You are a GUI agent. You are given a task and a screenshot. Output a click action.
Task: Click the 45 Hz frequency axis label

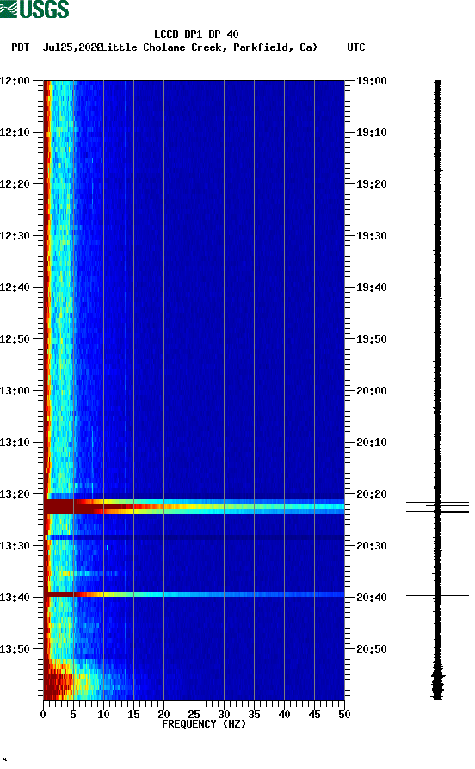pos(314,715)
